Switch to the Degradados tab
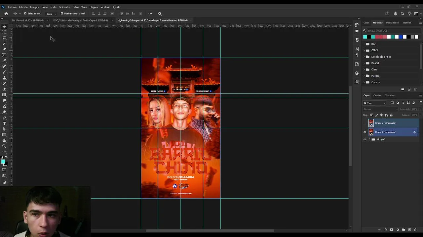The height and width of the screenshot is (237, 423). tap(392, 23)
